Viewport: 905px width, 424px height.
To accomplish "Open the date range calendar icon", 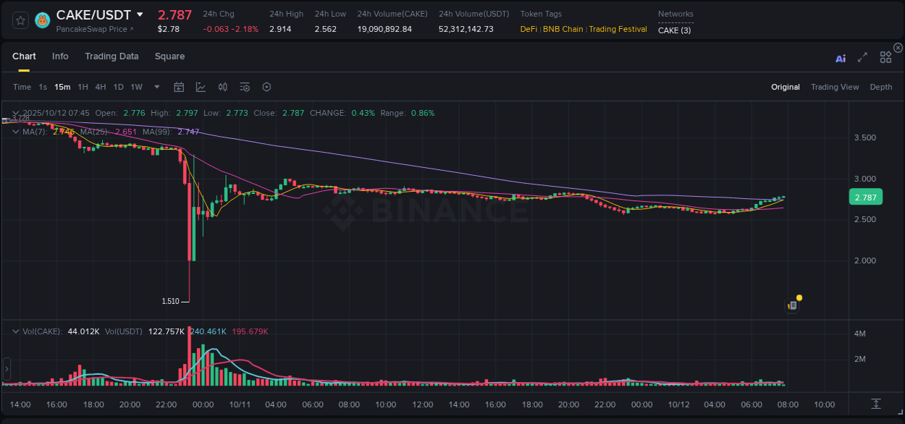I will pyautogui.click(x=179, y=86).
